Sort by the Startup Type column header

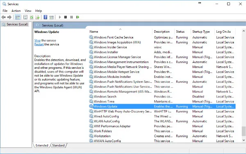203,32
